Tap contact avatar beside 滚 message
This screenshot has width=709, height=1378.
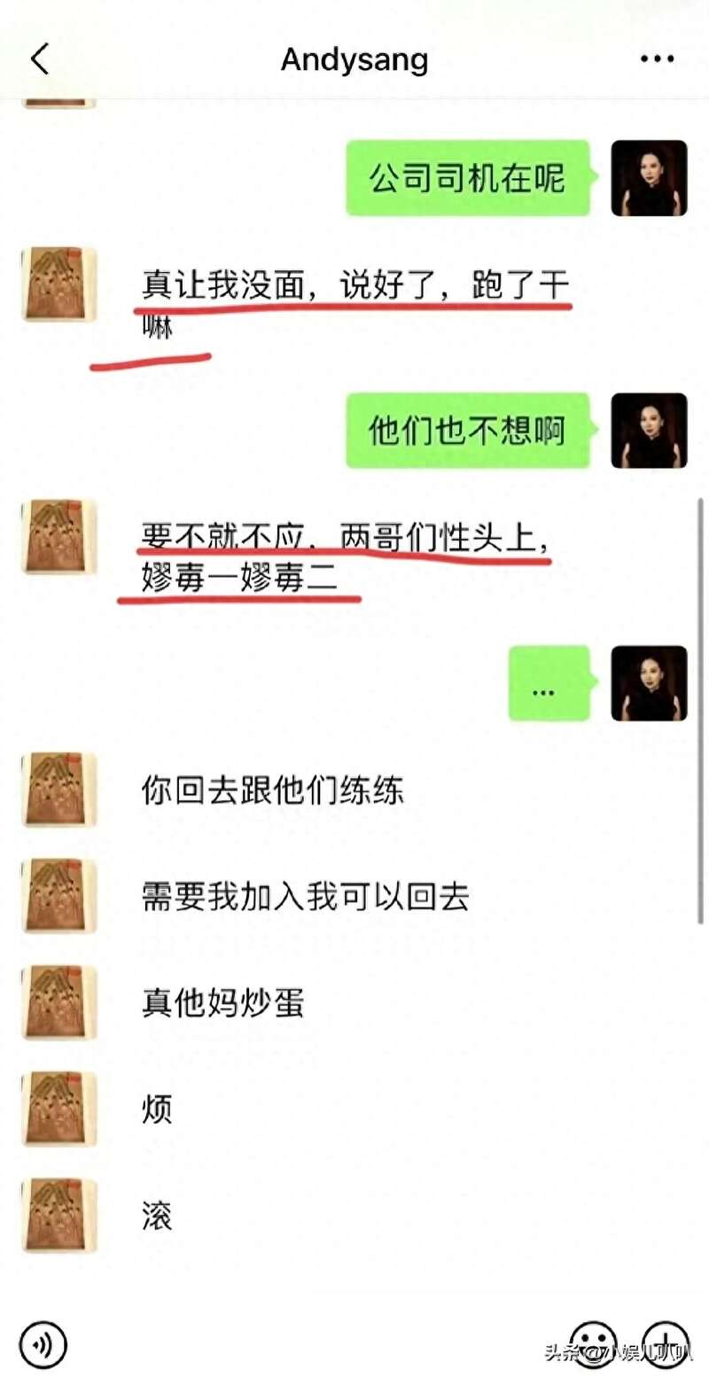pos(59,1215)
